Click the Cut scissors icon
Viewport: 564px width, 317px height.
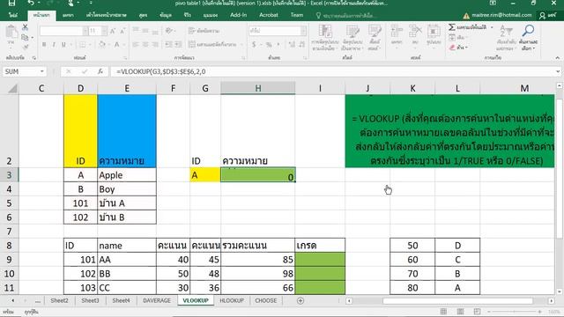pos(25,27)
